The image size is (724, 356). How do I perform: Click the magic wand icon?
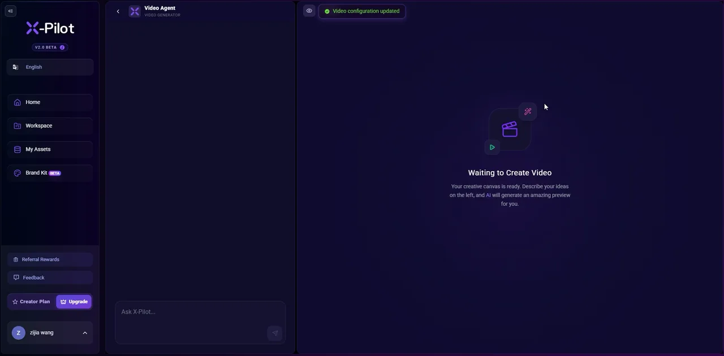(528, 111)
